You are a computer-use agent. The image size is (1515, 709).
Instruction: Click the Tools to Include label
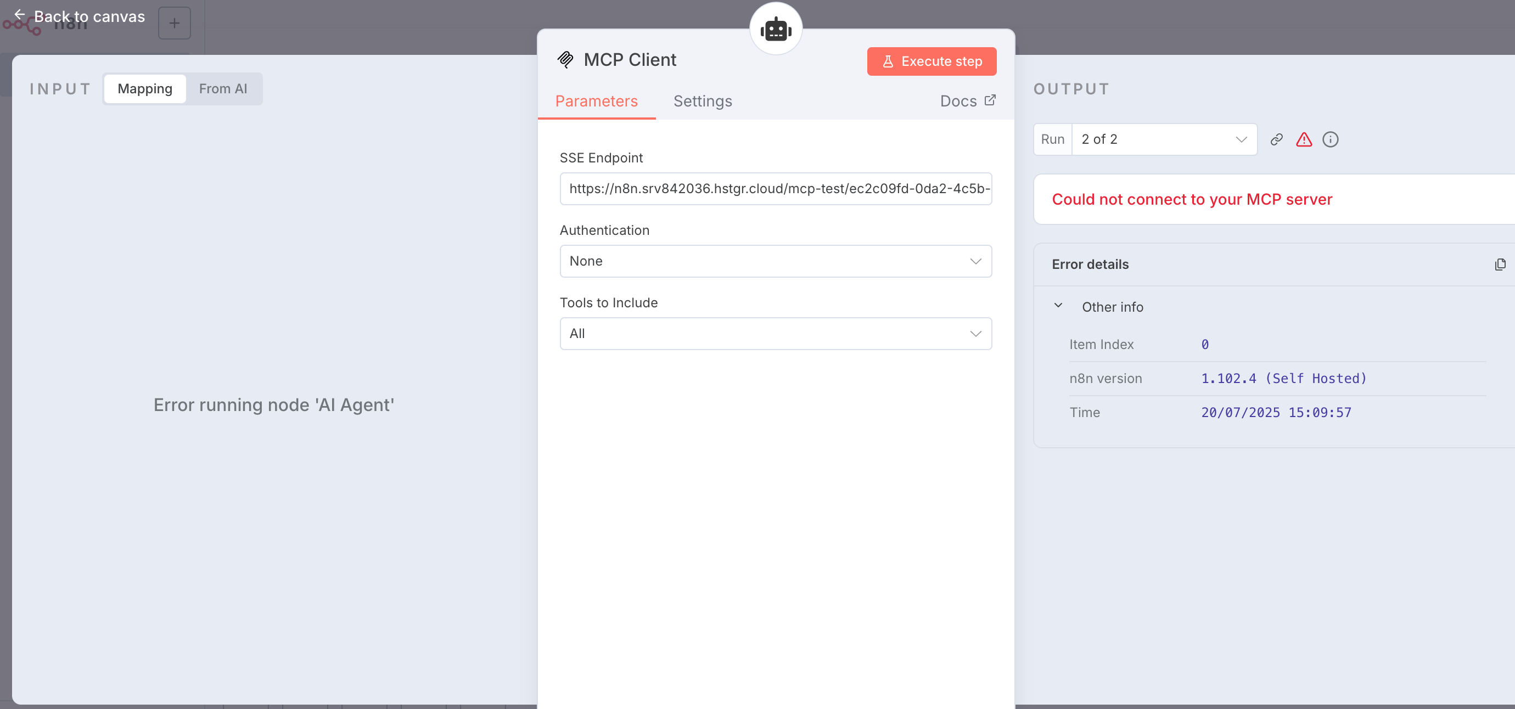(609, 303)
